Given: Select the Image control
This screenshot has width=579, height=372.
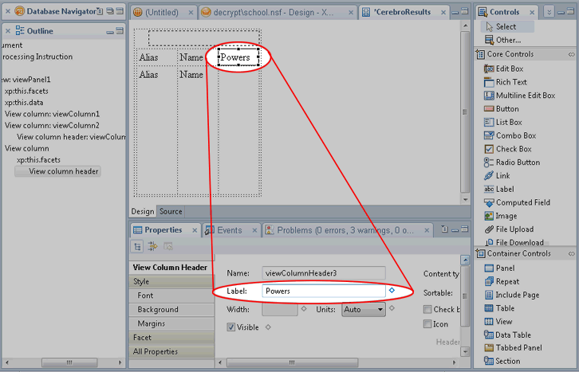Looking at the screenshot, I should click(x=500, y=216).
